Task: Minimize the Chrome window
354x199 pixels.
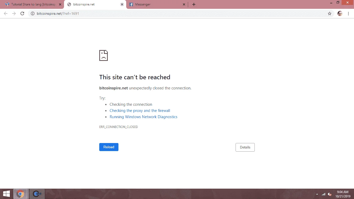Action: (331, 2)
